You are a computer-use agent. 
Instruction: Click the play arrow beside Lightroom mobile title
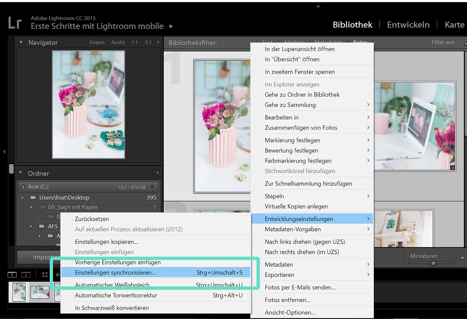click(171, 26)
